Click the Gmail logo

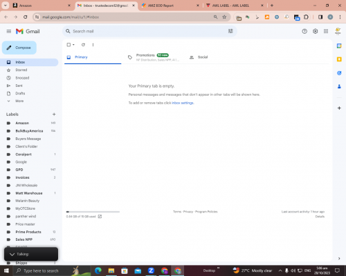pyautogui.click(x=28, y=31)
